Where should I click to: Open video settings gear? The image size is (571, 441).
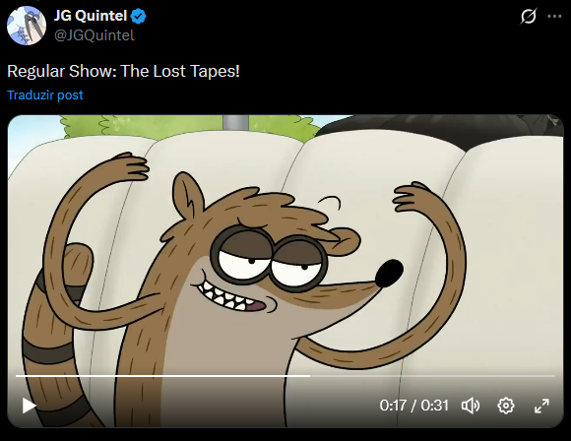506,406
